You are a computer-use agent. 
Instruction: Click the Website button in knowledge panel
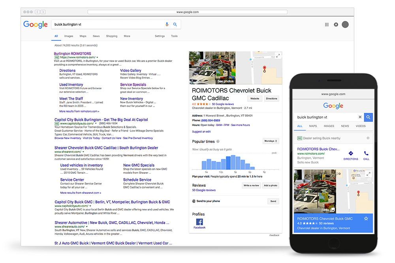click(255, 98)
